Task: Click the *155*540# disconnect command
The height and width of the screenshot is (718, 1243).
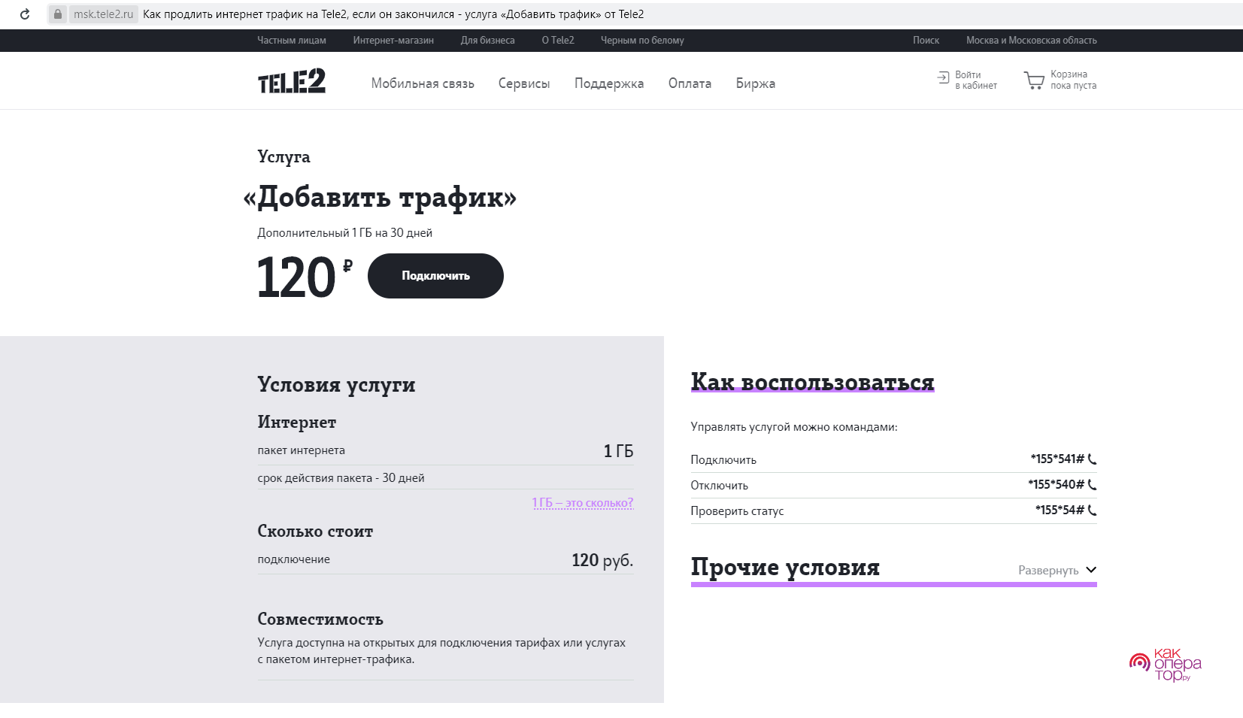Action: coord(1056,484)
